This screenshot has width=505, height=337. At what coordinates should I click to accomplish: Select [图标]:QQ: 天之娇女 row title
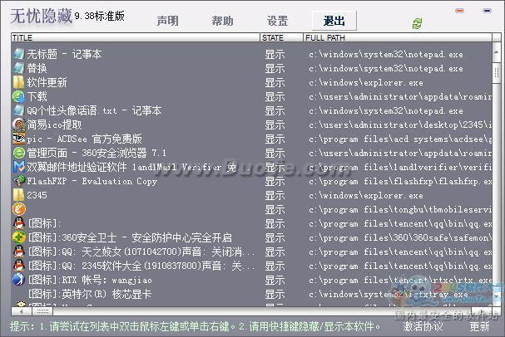[141, 252]
